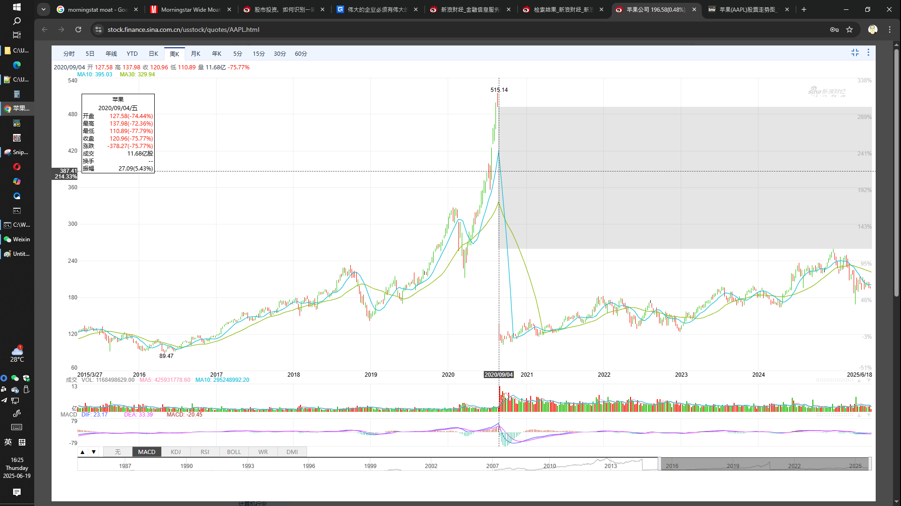Open the Chrome three-dot menu
The image size is (901, 506).
click(x=890, y=30)
